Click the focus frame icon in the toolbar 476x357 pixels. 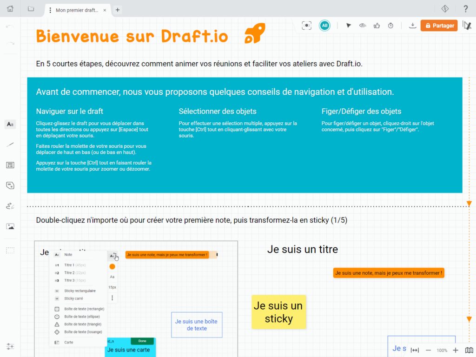point(307,26)
